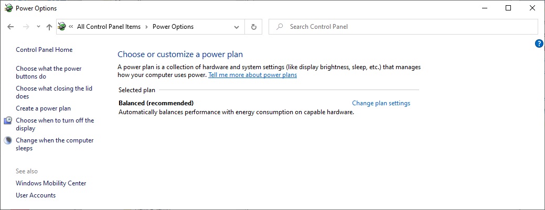Open the address bar history dropdown

(237, 27)
